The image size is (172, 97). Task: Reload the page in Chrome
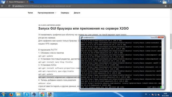pos(9,6)
